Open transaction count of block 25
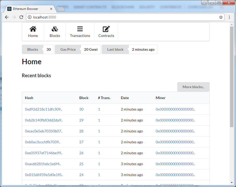The image size is (236, 187). (x=99, y=164)
